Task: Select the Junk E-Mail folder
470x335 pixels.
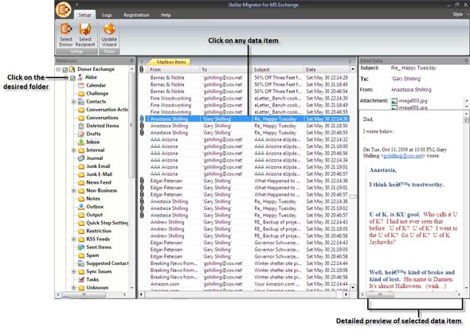Action: coord(99,174)
